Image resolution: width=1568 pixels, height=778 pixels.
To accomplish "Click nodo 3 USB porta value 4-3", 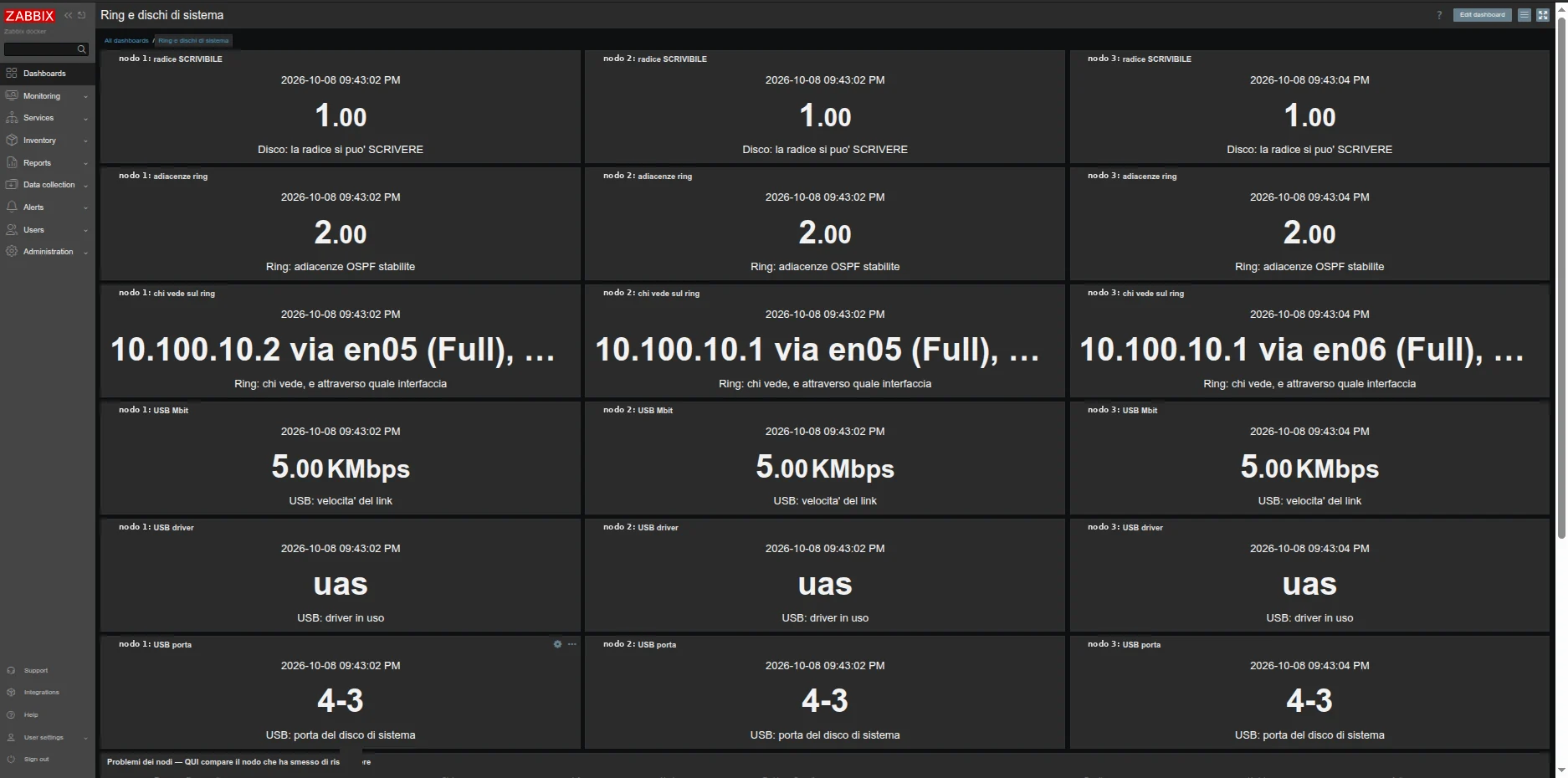I will 1309,701.
